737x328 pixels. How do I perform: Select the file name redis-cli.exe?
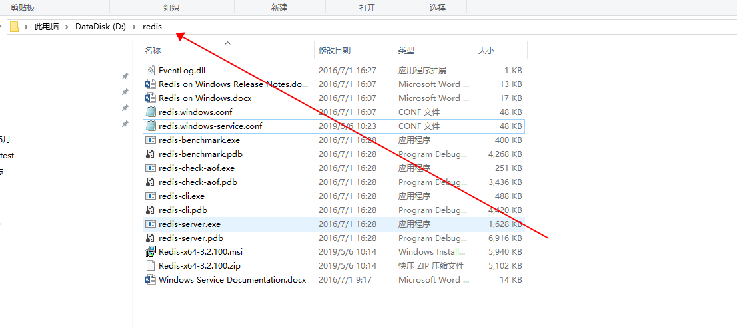pos(181,196)
